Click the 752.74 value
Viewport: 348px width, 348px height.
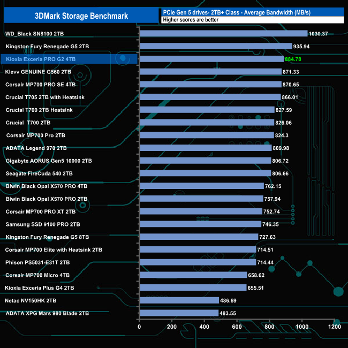(271, 211)
